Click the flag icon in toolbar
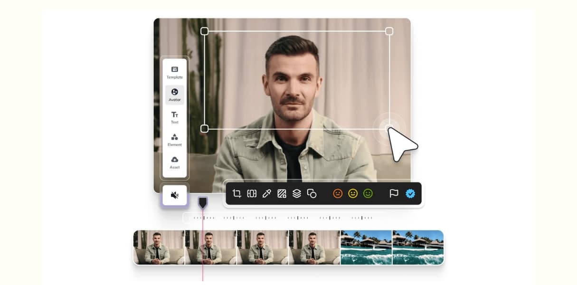The width and height of the screenshot is (577, 285). click(x=394, y=193)
